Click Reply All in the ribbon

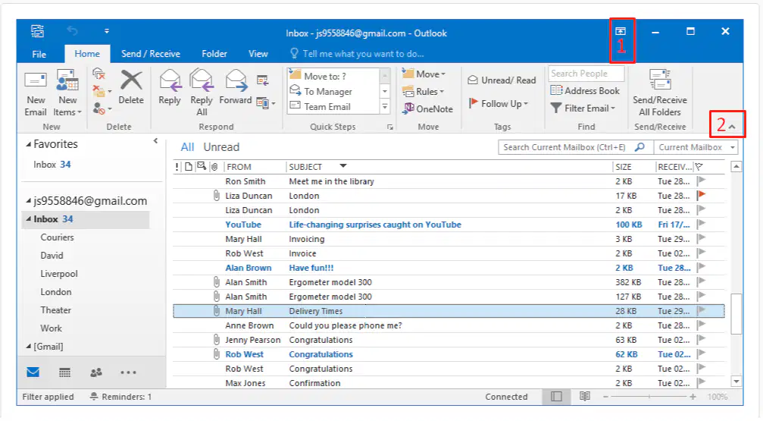point(202,93)
